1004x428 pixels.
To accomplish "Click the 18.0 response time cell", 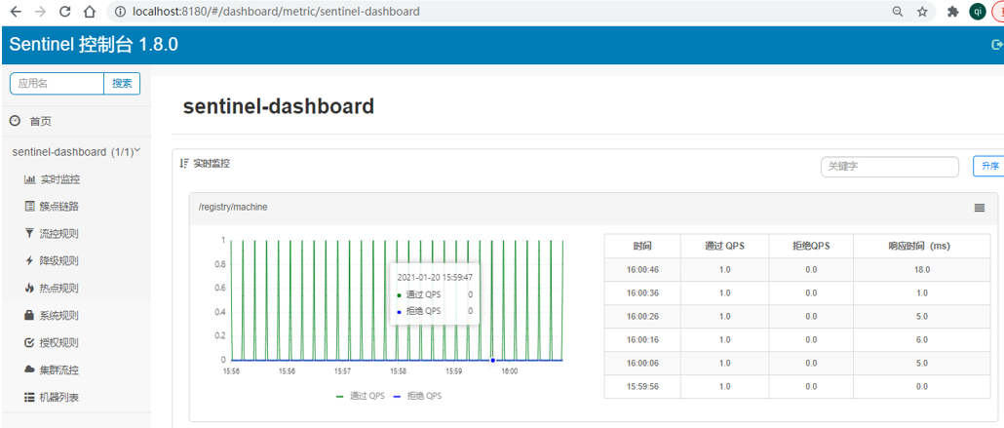I will tap(921, 270).
